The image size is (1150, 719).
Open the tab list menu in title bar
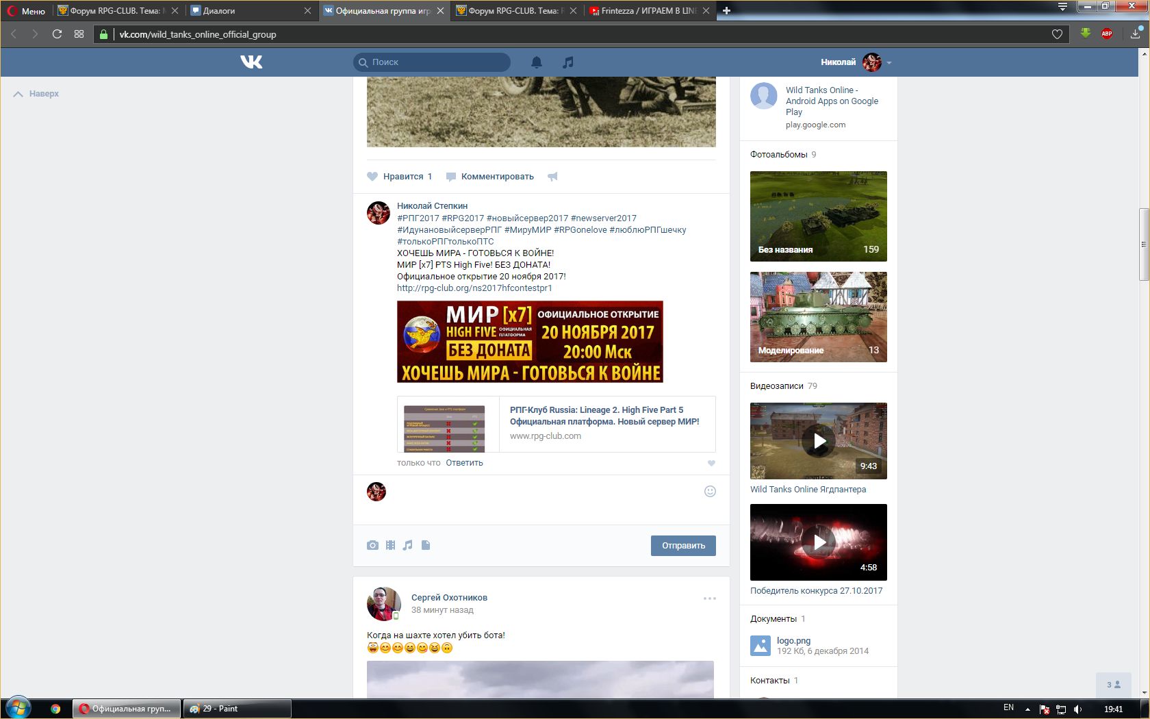tap(1062, 8)
